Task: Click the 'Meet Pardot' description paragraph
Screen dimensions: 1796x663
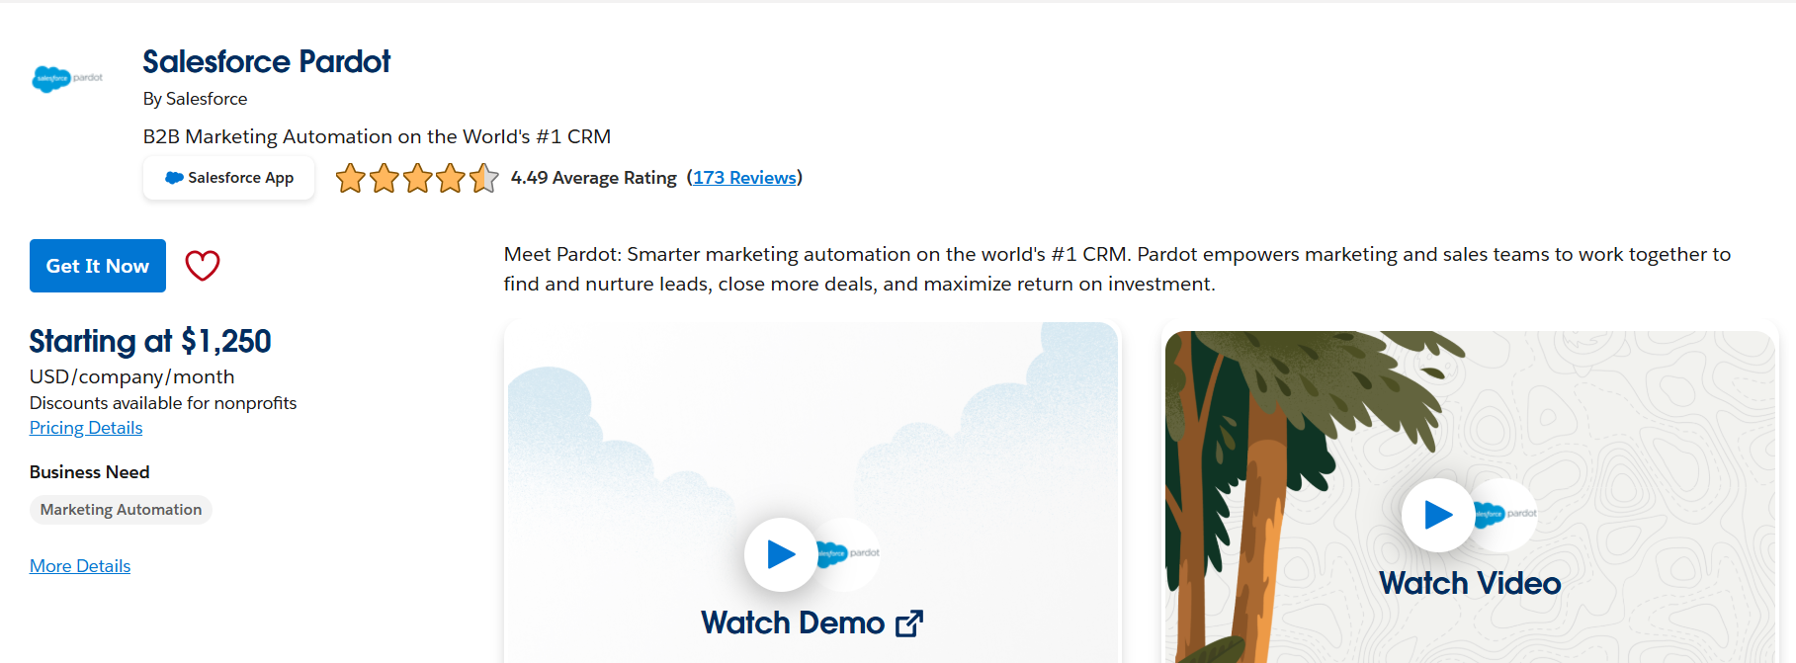Action: tap(1117, 269)
